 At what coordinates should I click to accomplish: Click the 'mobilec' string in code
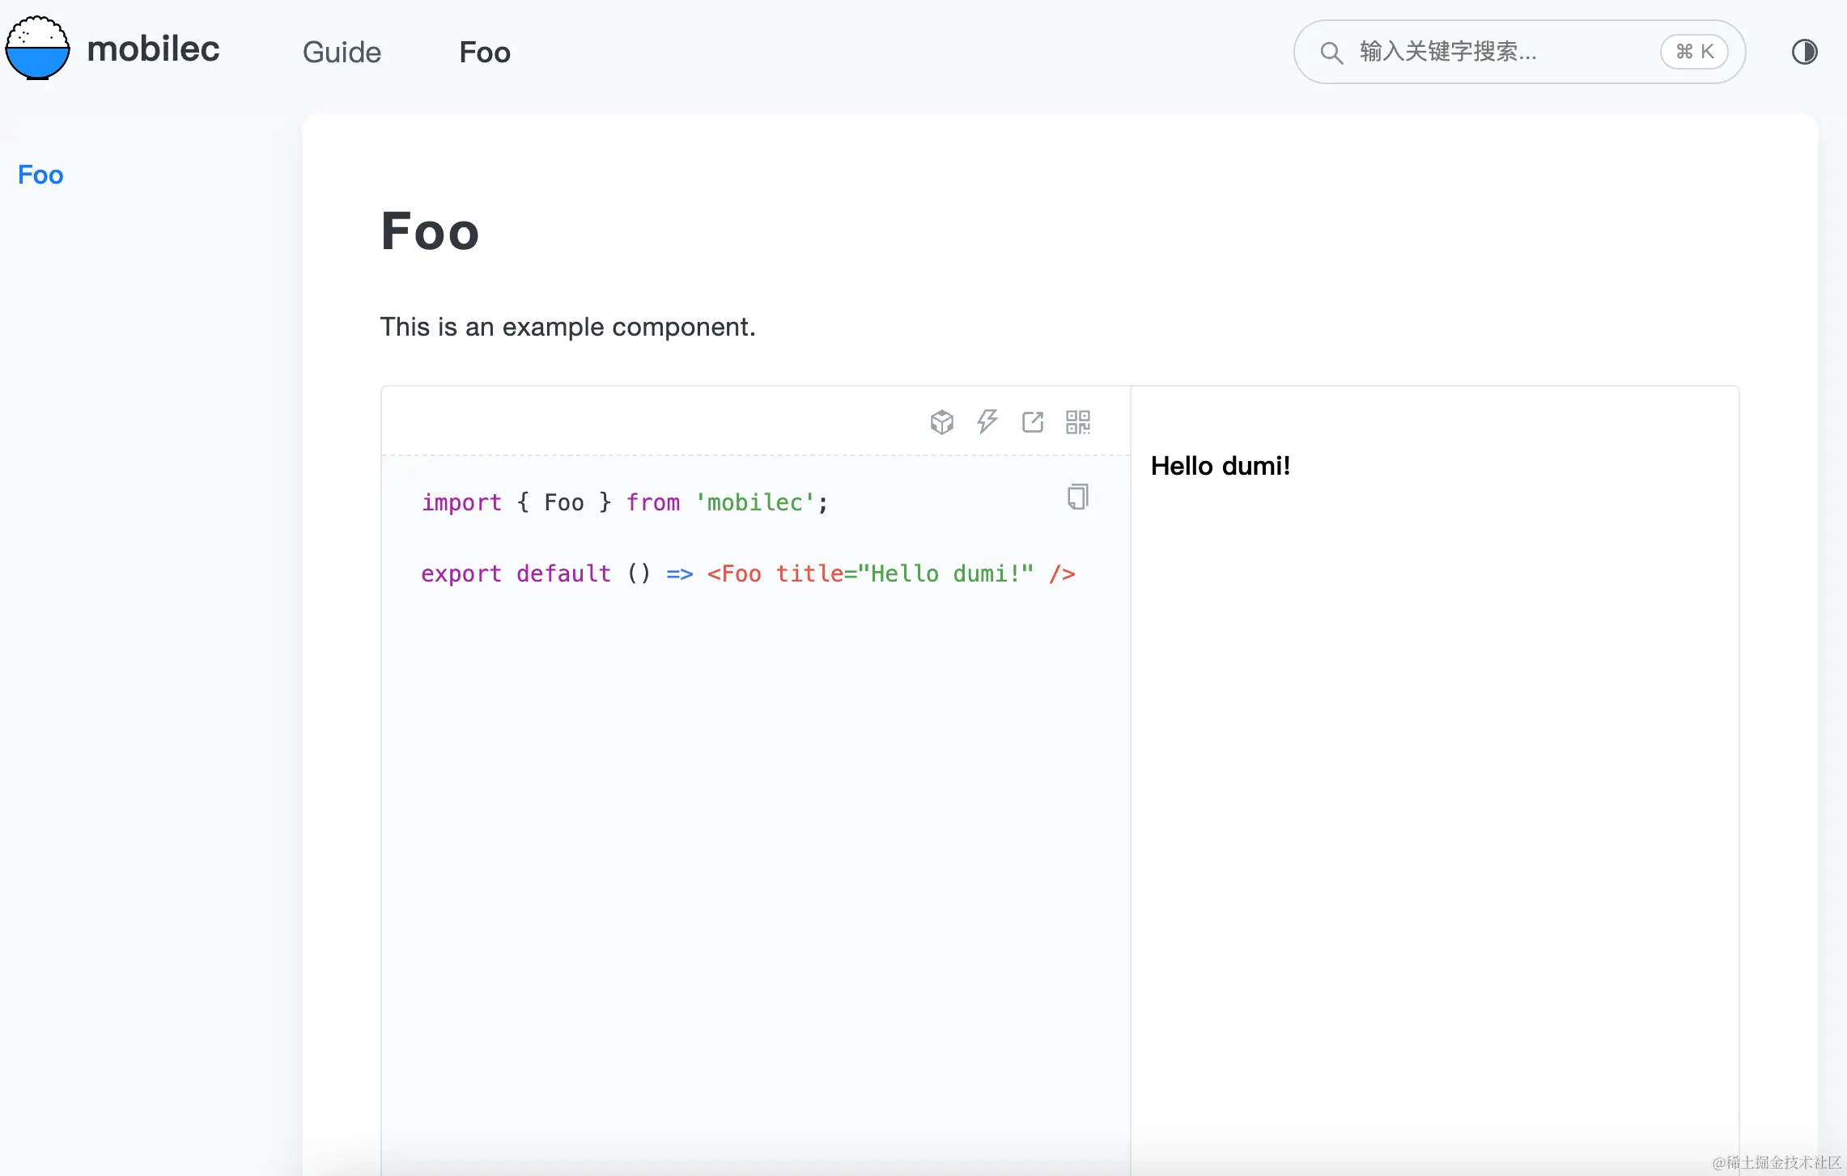(755, 503)
